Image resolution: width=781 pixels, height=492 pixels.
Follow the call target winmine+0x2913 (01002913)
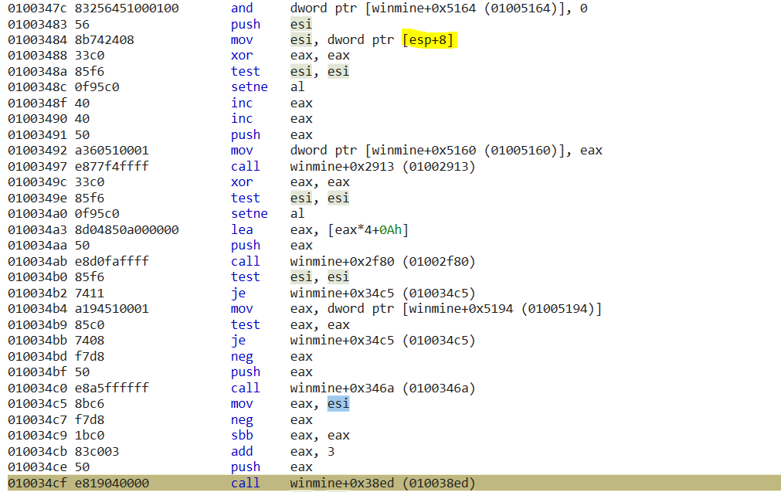coord(382,166)
